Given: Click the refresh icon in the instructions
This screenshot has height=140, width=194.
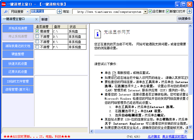Looking at the screenshot, I should pyautogui.click(x=114, y=73).
